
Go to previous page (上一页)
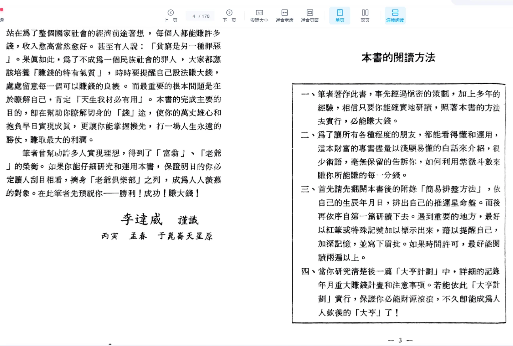[x=171, y=16]
